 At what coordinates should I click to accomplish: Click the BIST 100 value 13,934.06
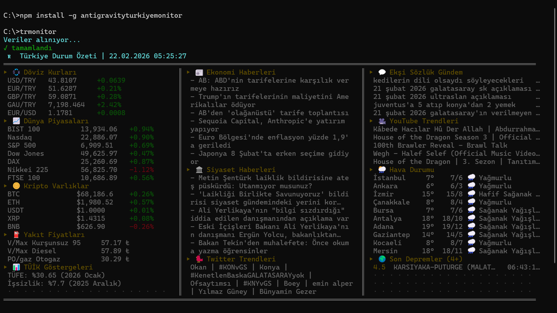(x=99, y=129)
